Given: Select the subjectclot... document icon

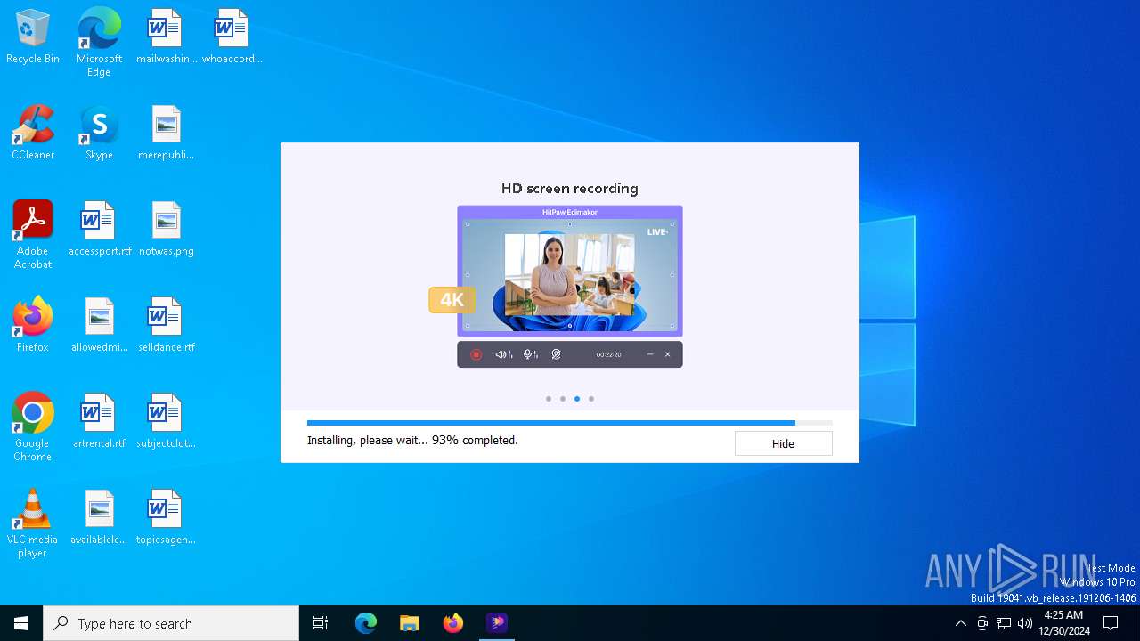Looking at the screenshot, I should pos(166,421).
